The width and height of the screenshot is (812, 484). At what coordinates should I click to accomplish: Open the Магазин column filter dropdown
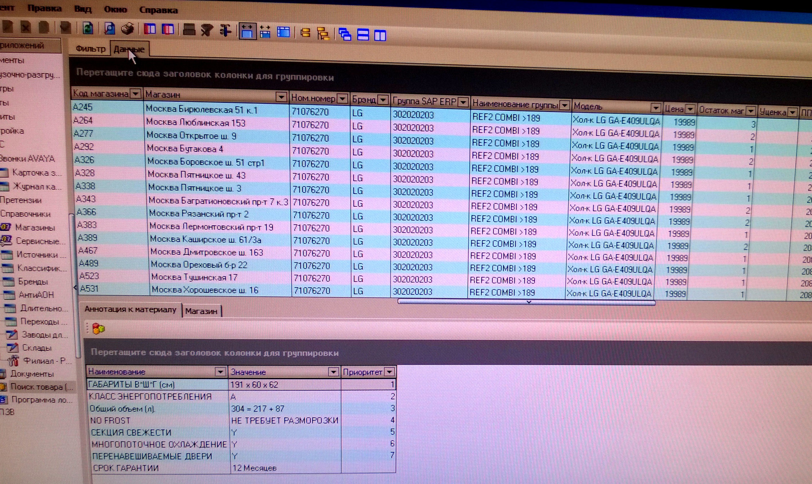point(281,97)
